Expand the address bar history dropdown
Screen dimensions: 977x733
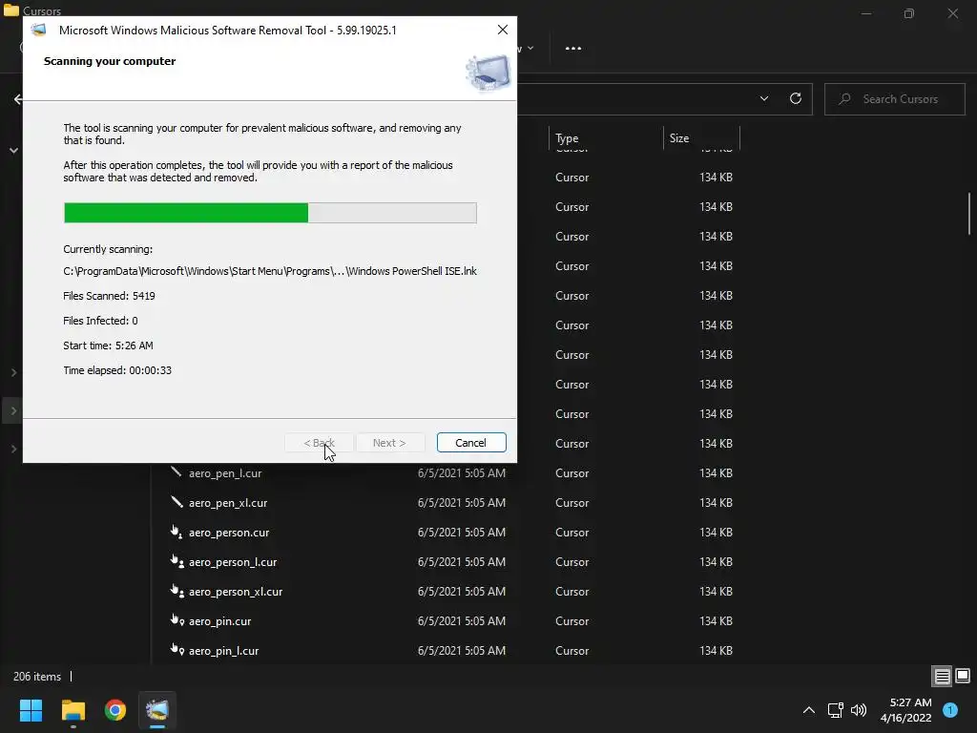[x=764, y=98]
